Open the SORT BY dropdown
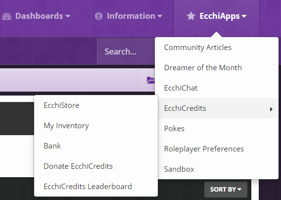The image size is (281, 200). click(x=226, y=190)
